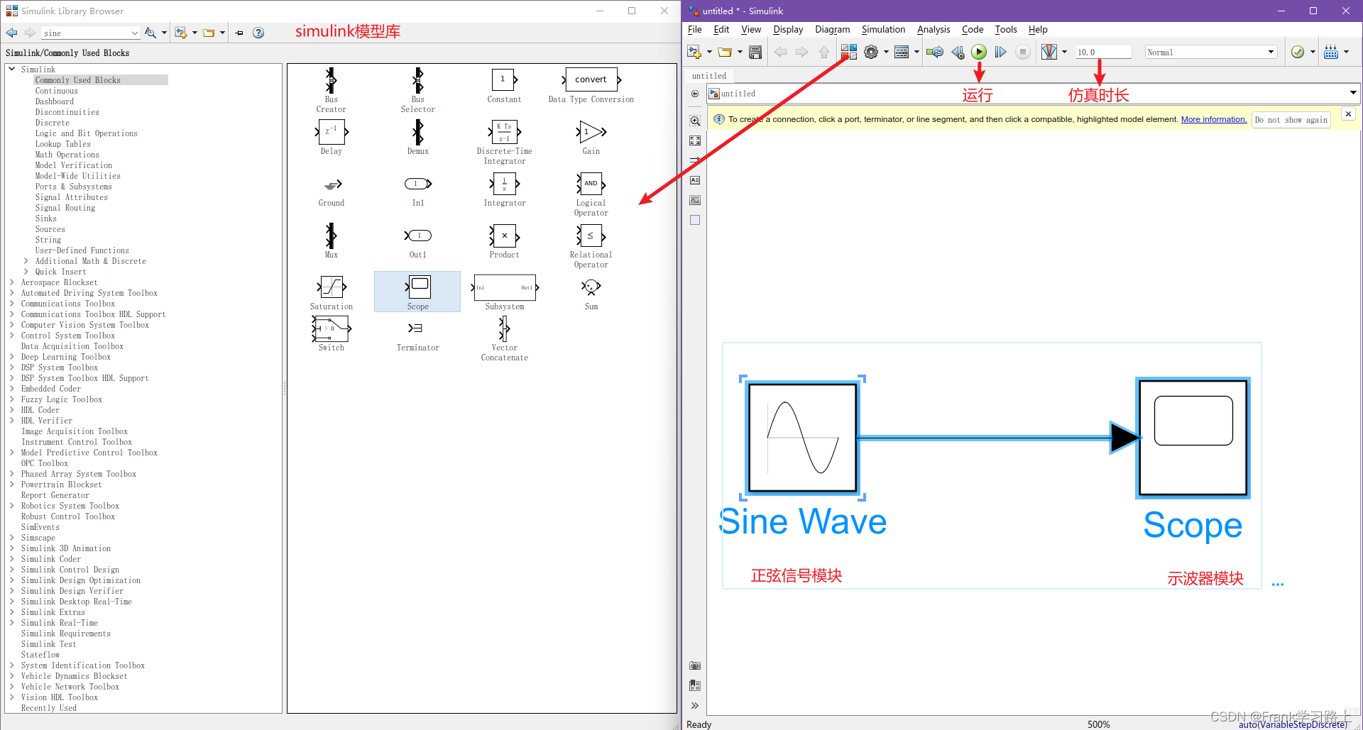The image size is (1363, 730).
Task: Open the Library Browser icon in the Simulink toolbar
Action: coord(849,52)
